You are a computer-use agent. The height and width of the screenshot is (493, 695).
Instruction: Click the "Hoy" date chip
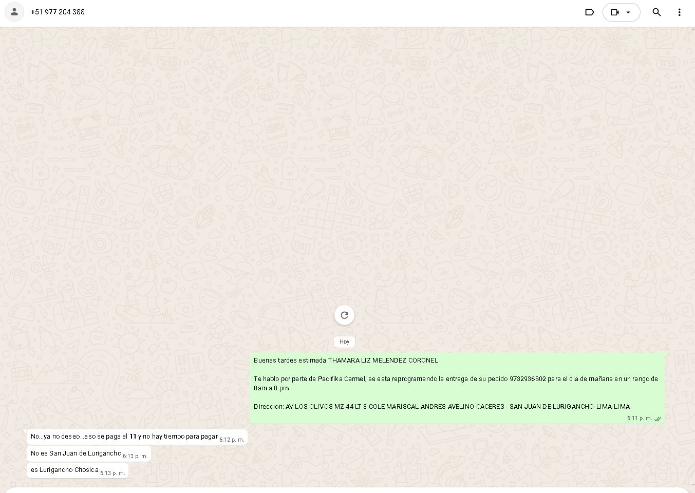(344, 342)
